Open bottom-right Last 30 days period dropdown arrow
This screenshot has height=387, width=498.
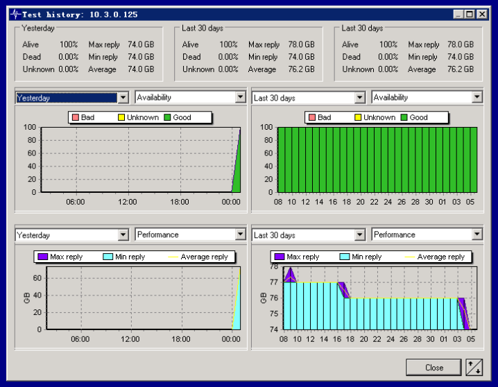pyautogui.click(x=359, y=234)
